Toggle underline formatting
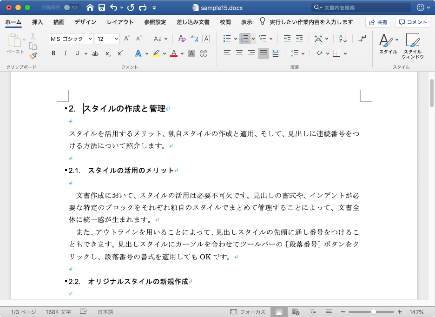 78,53
